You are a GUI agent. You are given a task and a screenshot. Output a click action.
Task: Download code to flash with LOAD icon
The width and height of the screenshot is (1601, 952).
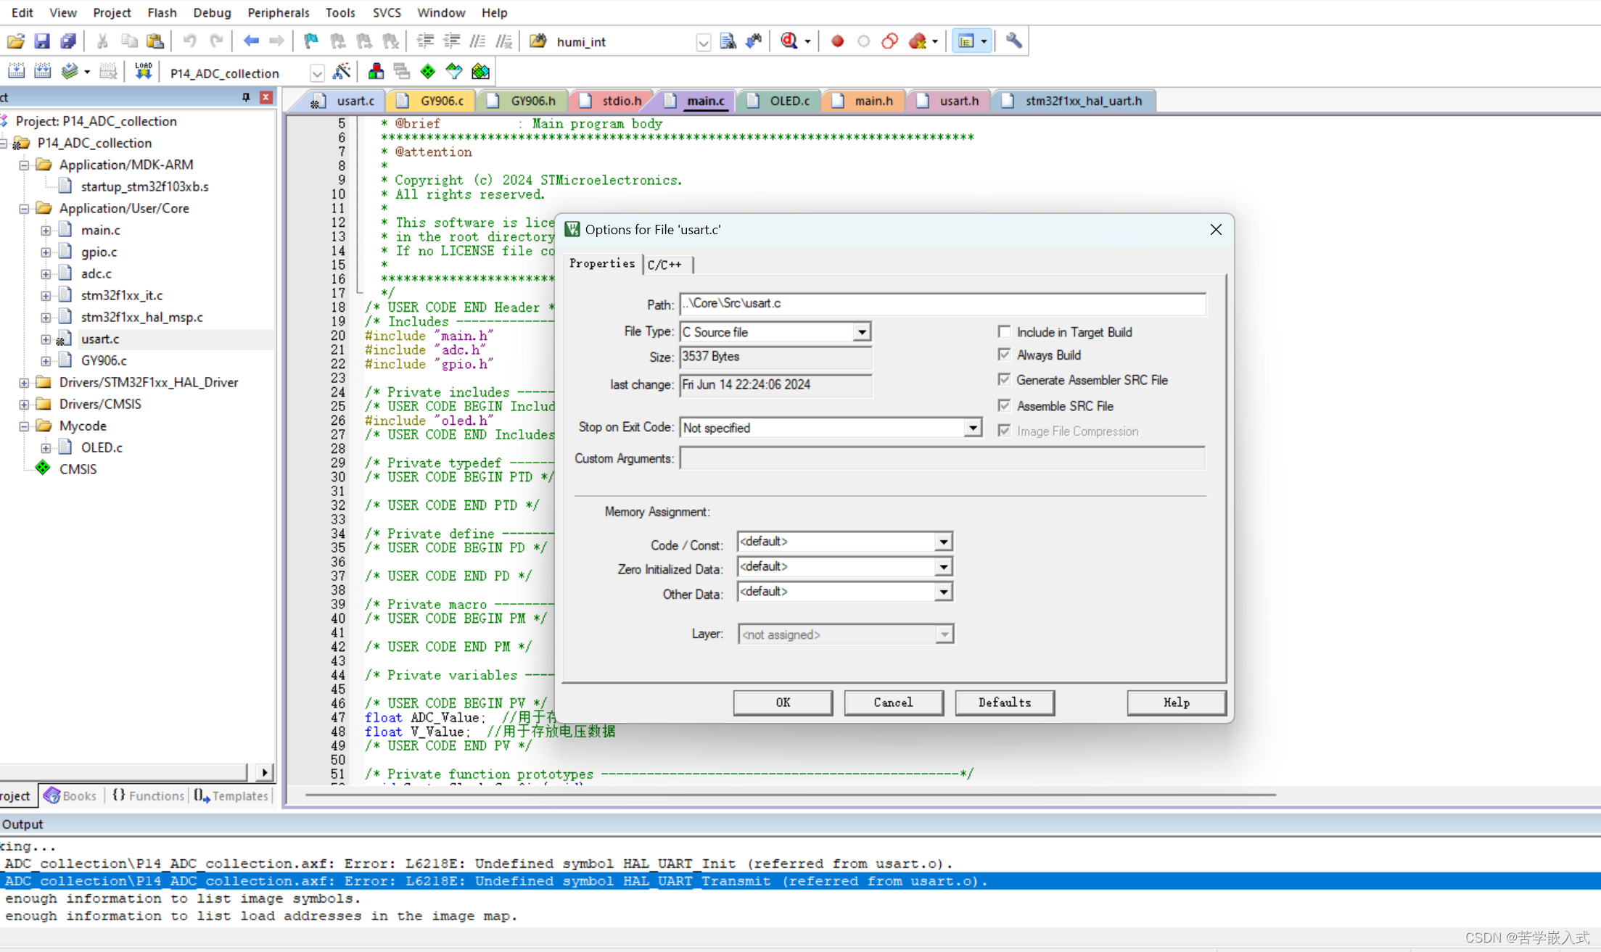143,70
